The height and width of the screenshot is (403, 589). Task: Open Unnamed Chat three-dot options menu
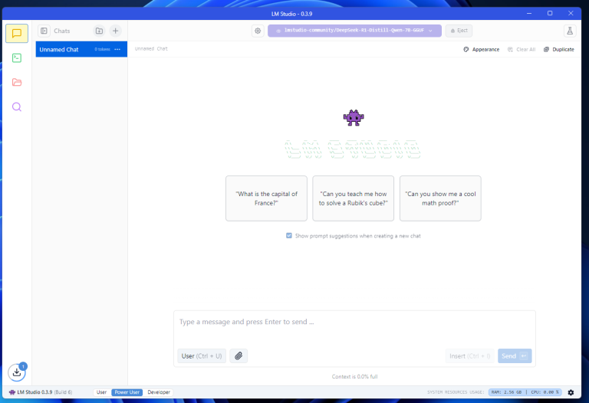tap(117, 50)
